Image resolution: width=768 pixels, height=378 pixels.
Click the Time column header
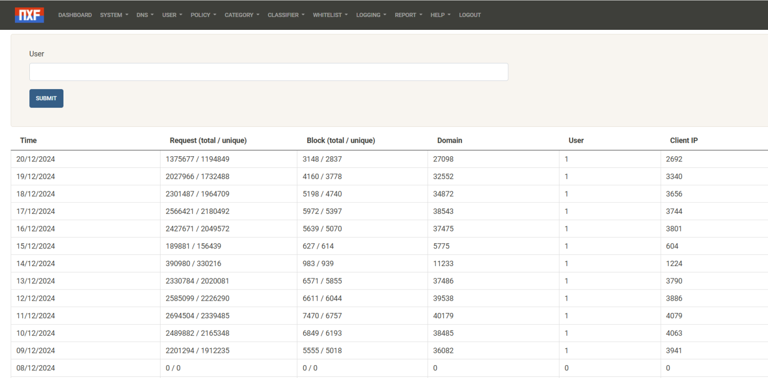[28, 141]
